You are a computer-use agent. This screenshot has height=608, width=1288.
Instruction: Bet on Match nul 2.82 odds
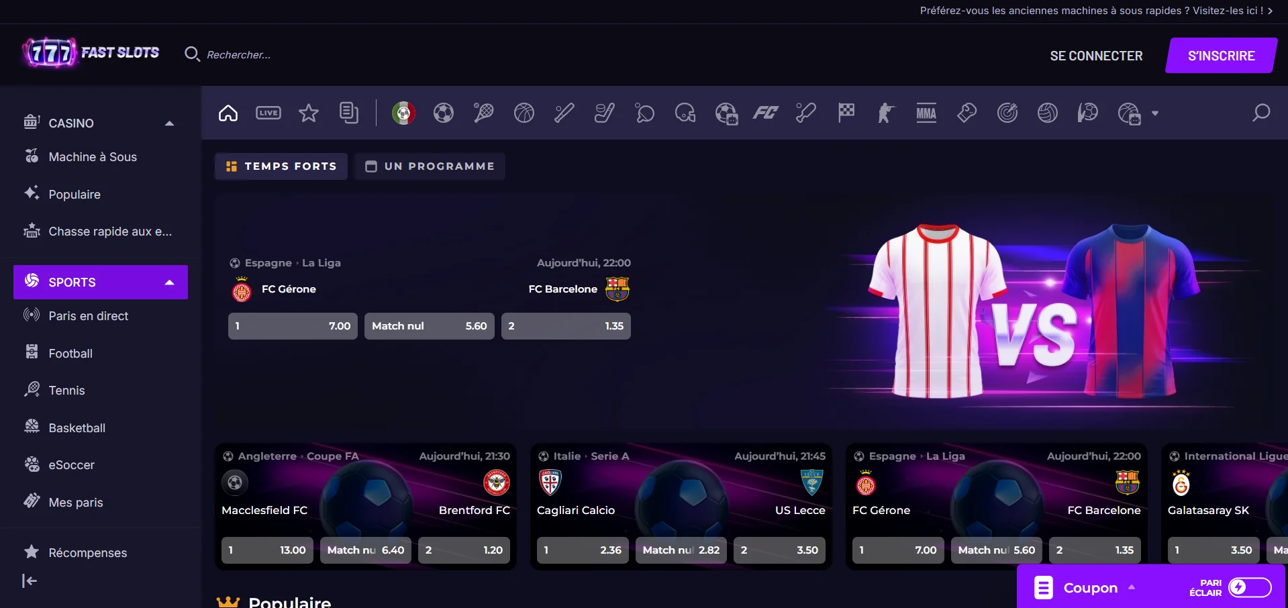681,550
